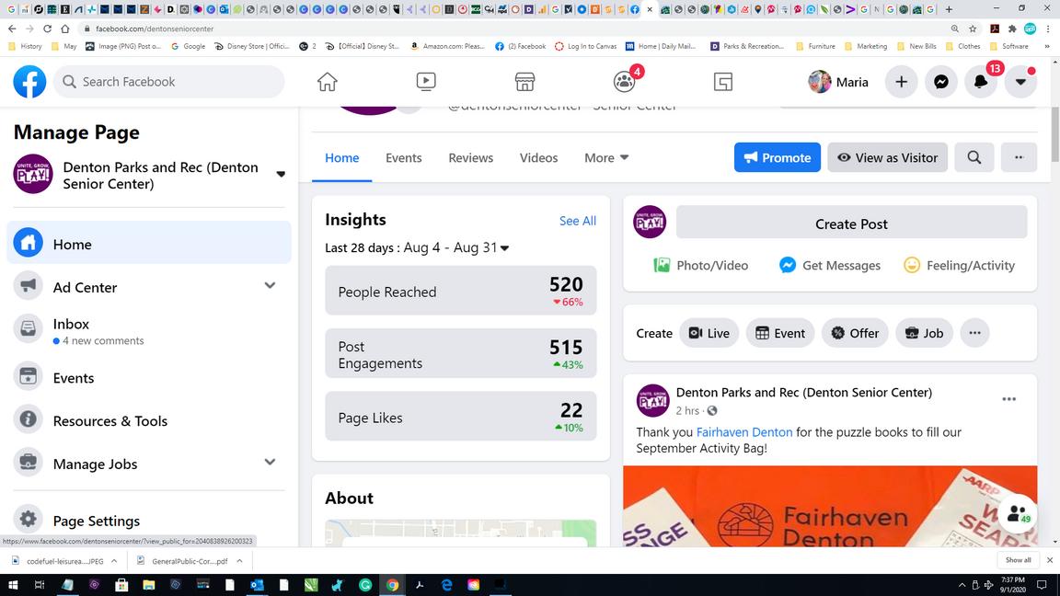Viewport: 1060px width, 596px height.
Task: Click the new message people icon
Action: coord(1018,515)
